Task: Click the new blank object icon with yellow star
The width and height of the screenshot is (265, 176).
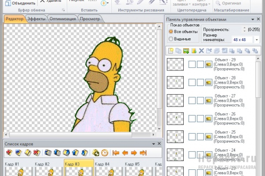Action: click(170, 51)
